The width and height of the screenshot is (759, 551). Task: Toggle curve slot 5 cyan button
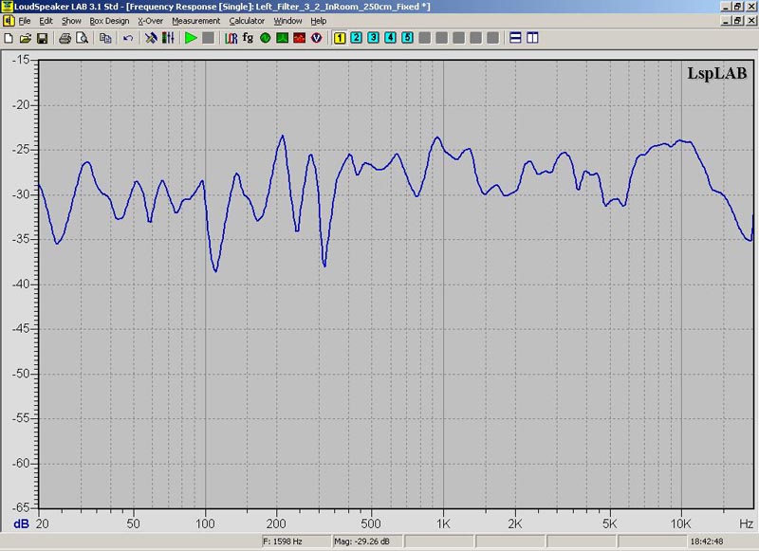point(408,38)
